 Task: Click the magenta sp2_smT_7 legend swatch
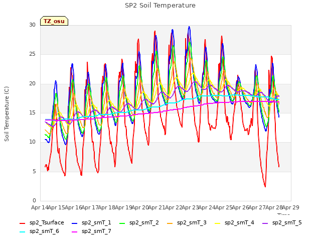tap(75, 232)
